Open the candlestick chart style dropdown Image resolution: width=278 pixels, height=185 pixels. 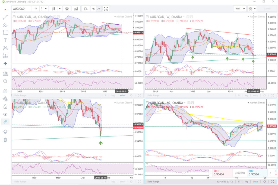click(60, 9)
